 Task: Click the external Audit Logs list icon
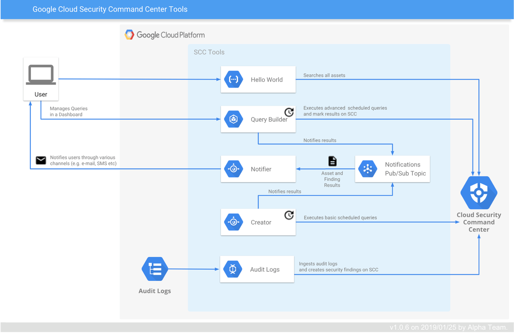154,269
